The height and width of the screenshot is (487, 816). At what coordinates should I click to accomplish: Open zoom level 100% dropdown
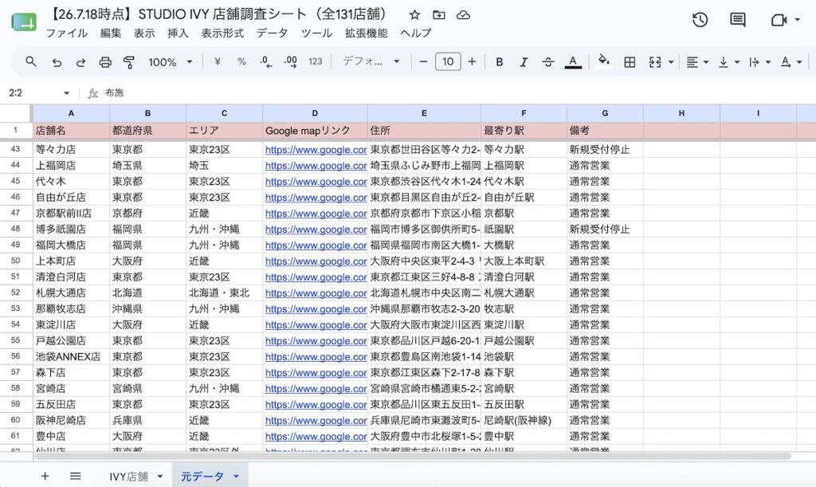pos(171,62)
